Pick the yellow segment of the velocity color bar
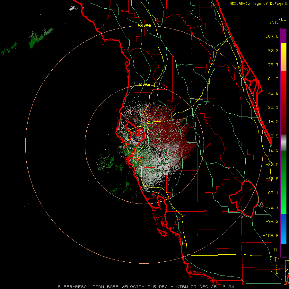 pyautogui.click(x=284, y=57)
